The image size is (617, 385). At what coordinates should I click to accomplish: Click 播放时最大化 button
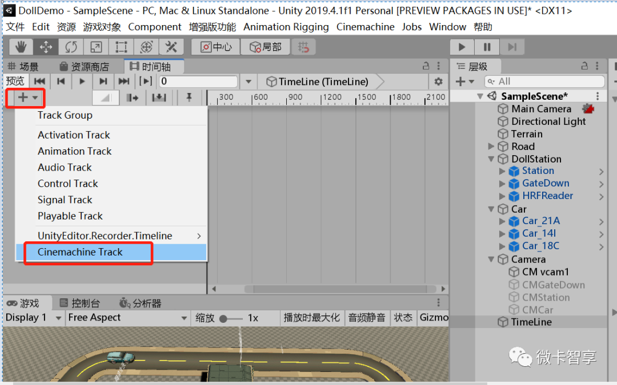[x=312, y=318]
